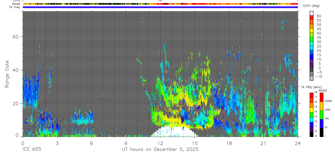
Task: Click the Range Gate axis title
Action: (x=7, y=74)
